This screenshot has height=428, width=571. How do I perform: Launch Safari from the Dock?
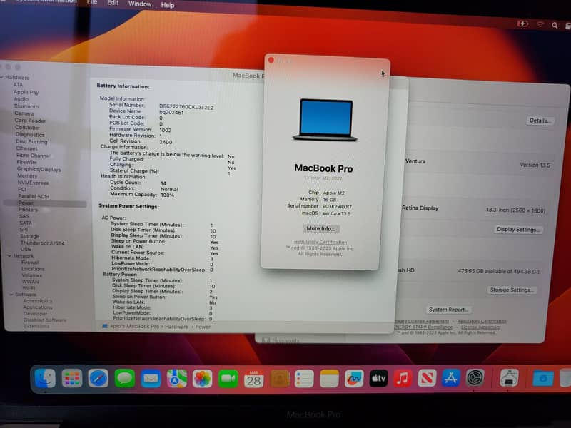(x=98, y=378)
